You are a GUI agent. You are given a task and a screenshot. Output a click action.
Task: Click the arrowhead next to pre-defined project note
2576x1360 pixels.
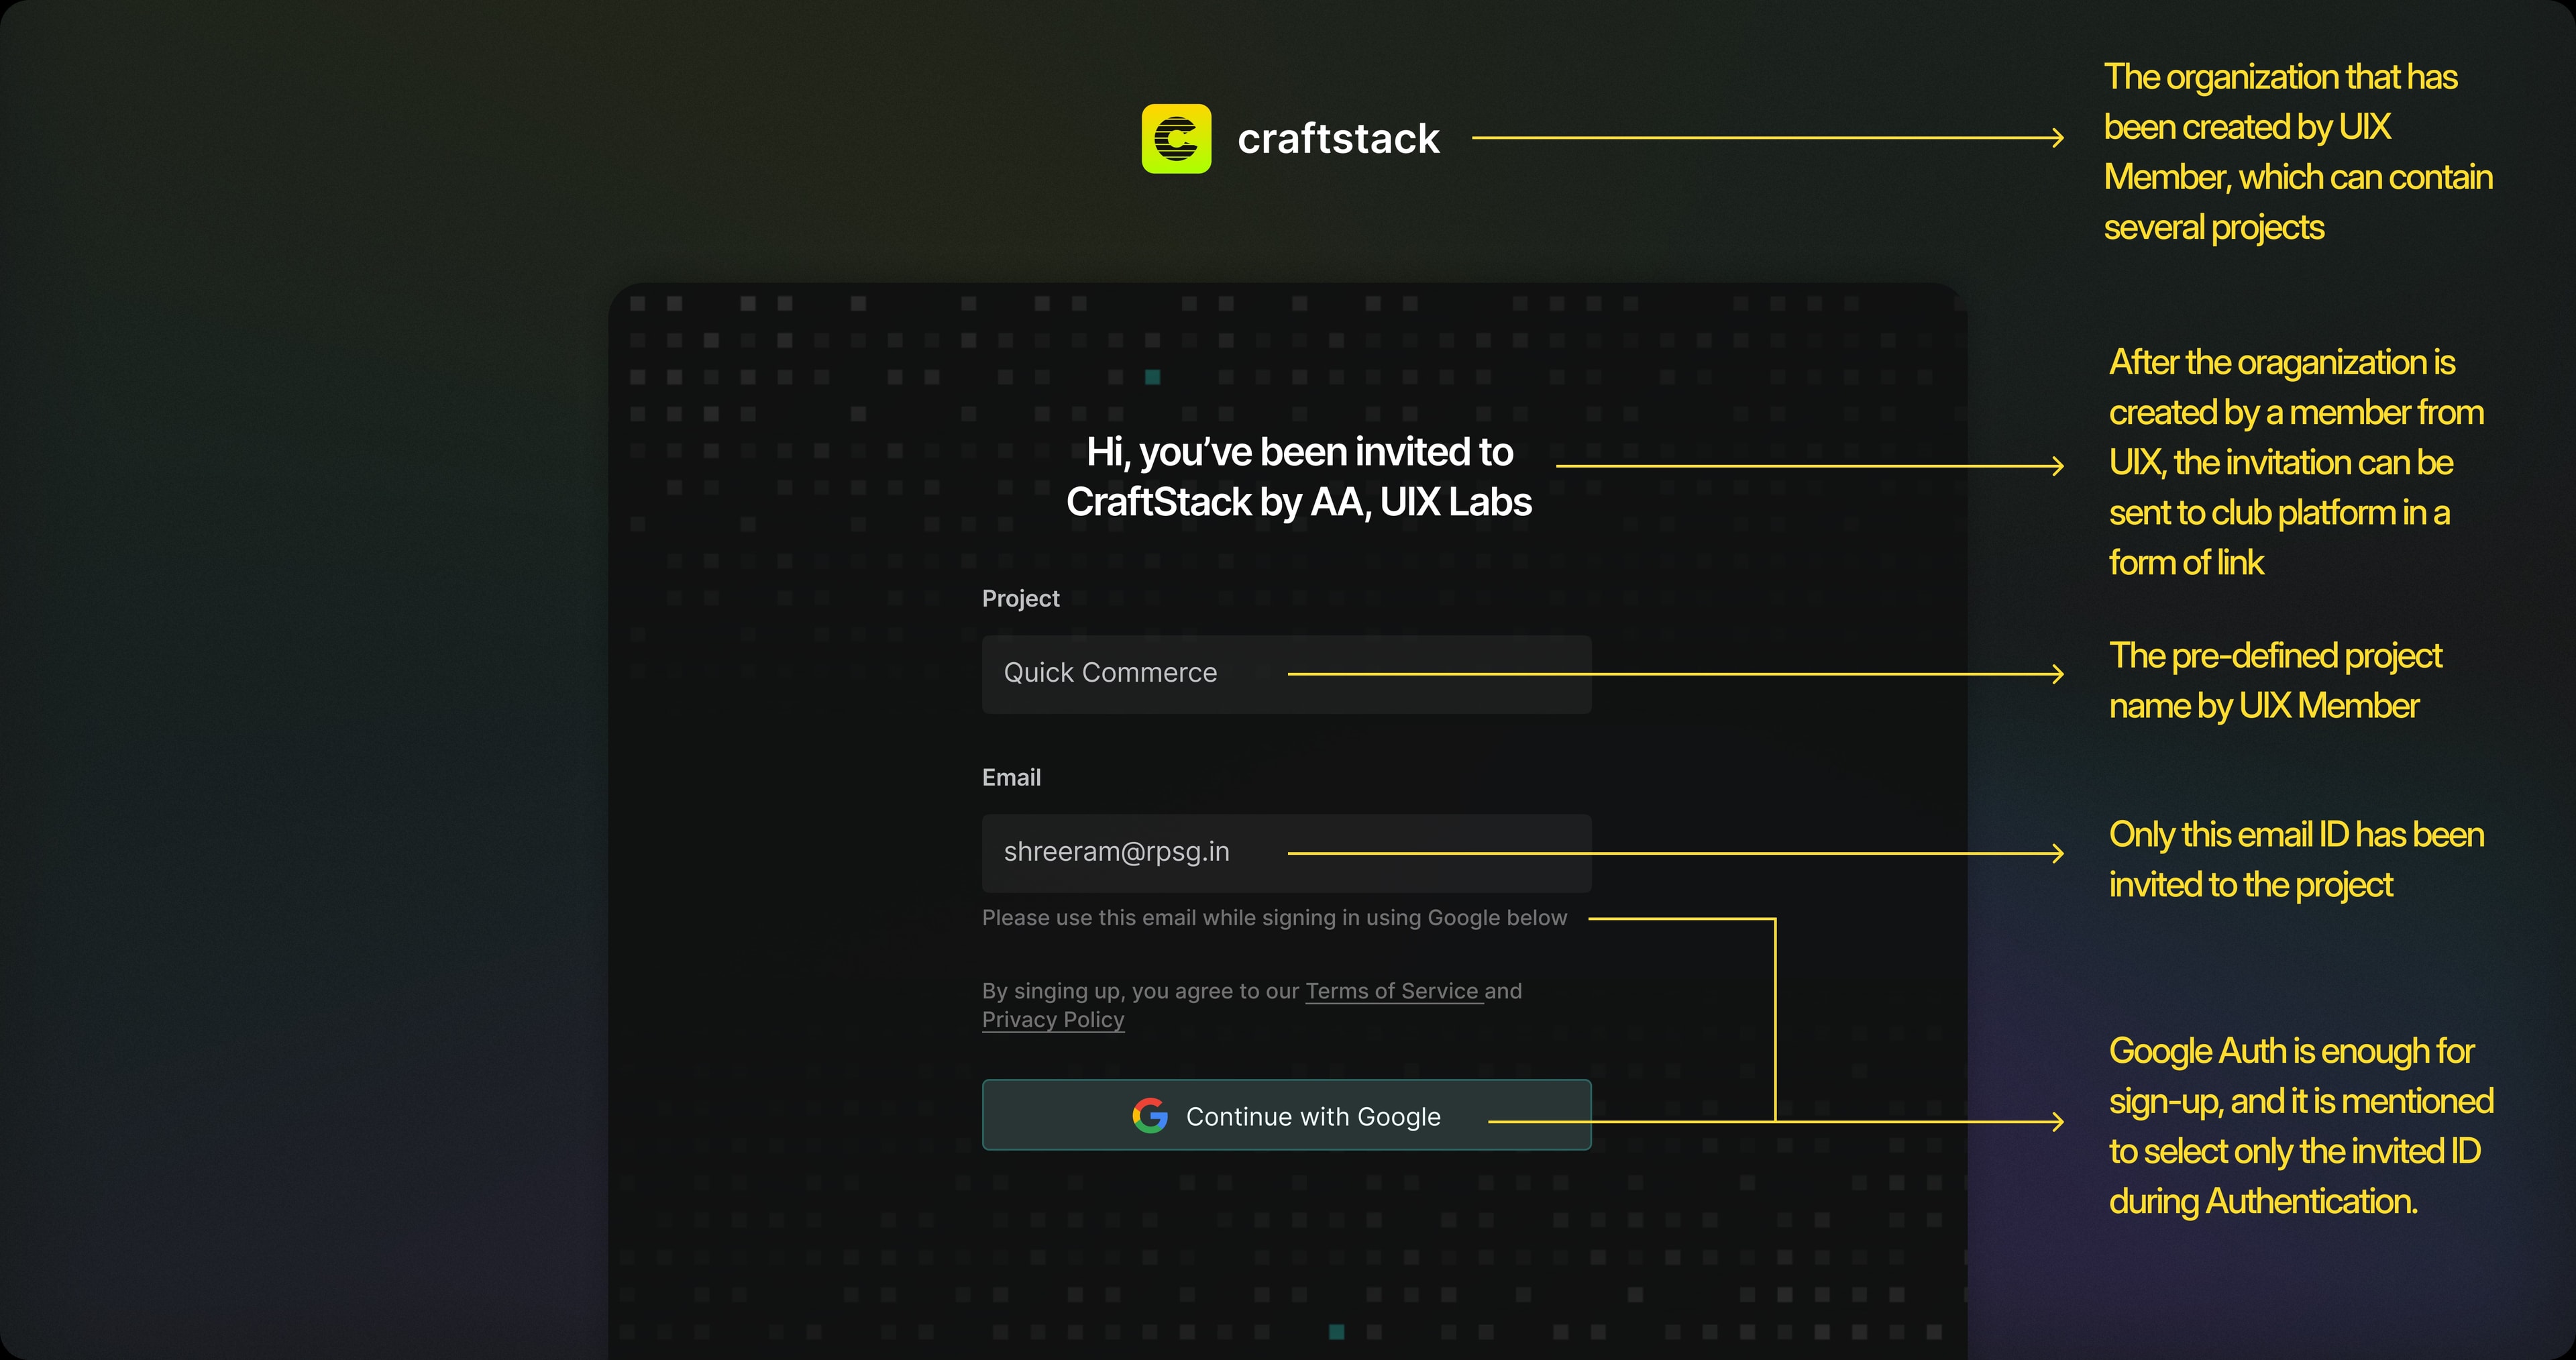2057,674
